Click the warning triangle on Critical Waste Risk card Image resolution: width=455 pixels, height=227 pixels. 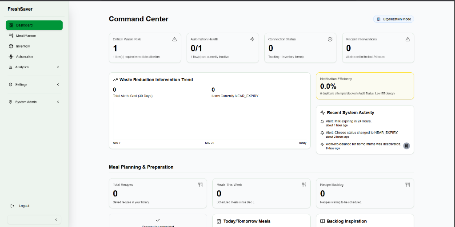point(174,39)
